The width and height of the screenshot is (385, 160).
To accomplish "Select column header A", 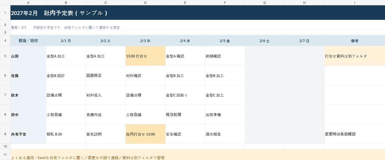I will [x=28, y=3].
